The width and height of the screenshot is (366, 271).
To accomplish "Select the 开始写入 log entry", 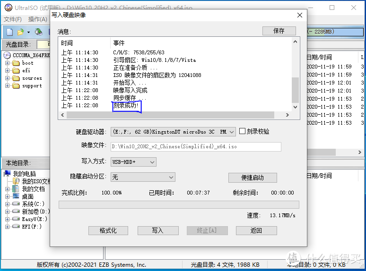I will [130, 83].
